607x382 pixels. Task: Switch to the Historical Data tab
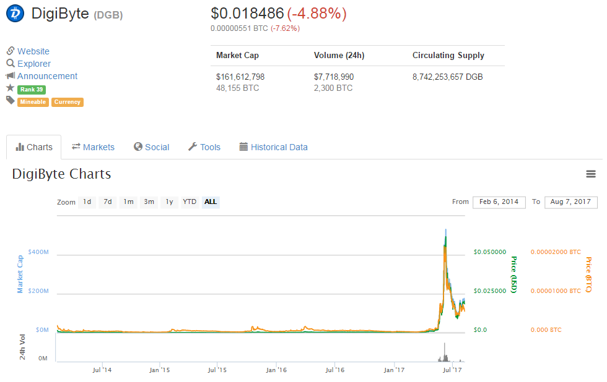coord(274,147)
